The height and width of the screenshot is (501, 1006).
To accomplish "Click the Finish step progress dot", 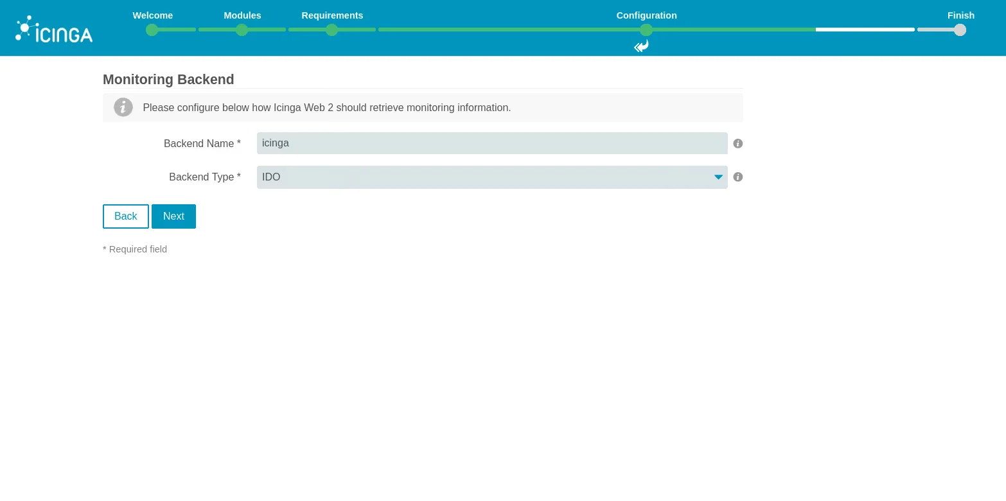I will tap(960, 30).
